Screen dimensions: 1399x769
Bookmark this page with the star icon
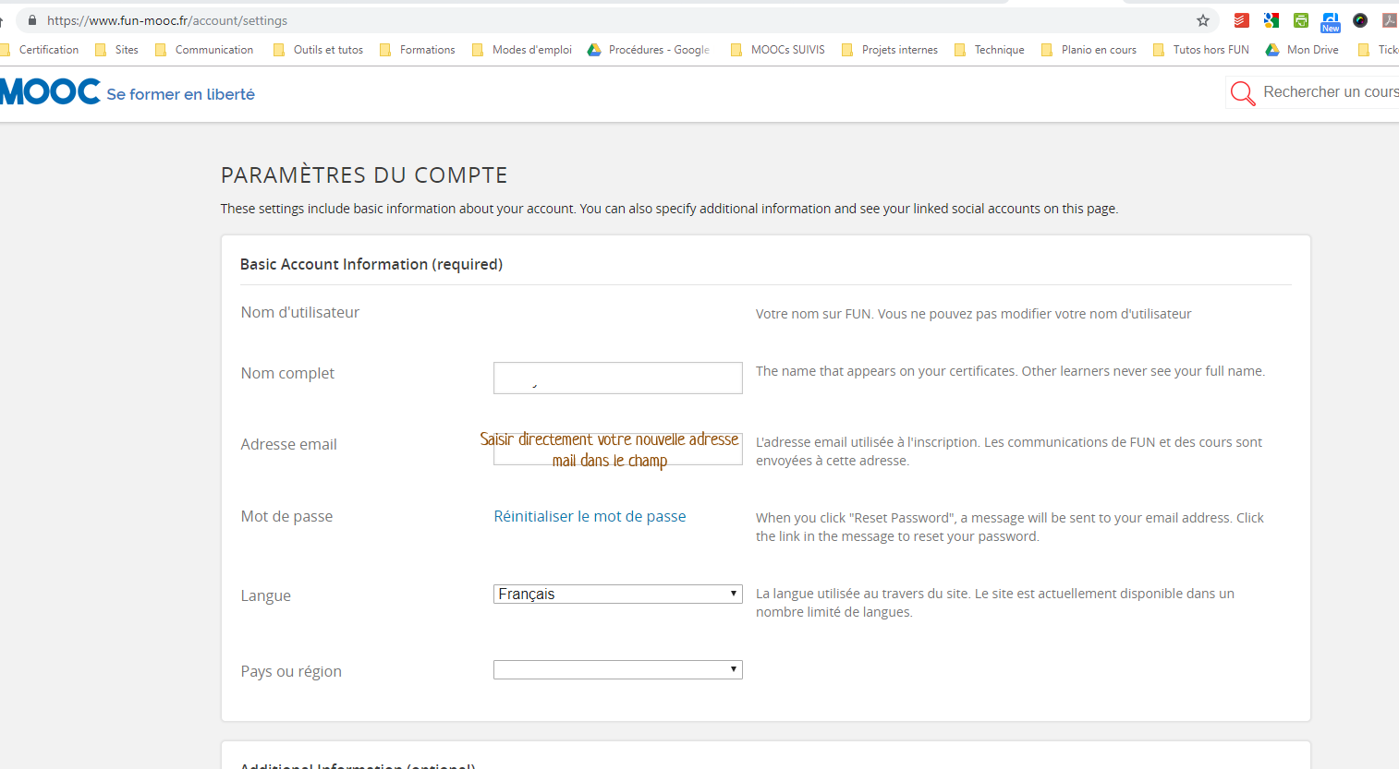click(x=1202, y=20)
